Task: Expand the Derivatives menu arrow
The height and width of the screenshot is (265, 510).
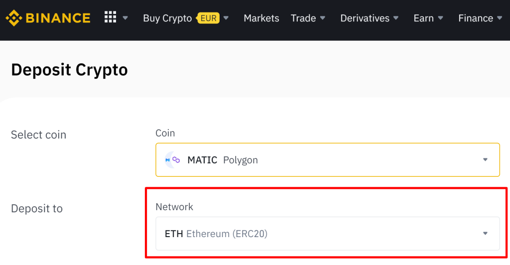Action: 396,18
